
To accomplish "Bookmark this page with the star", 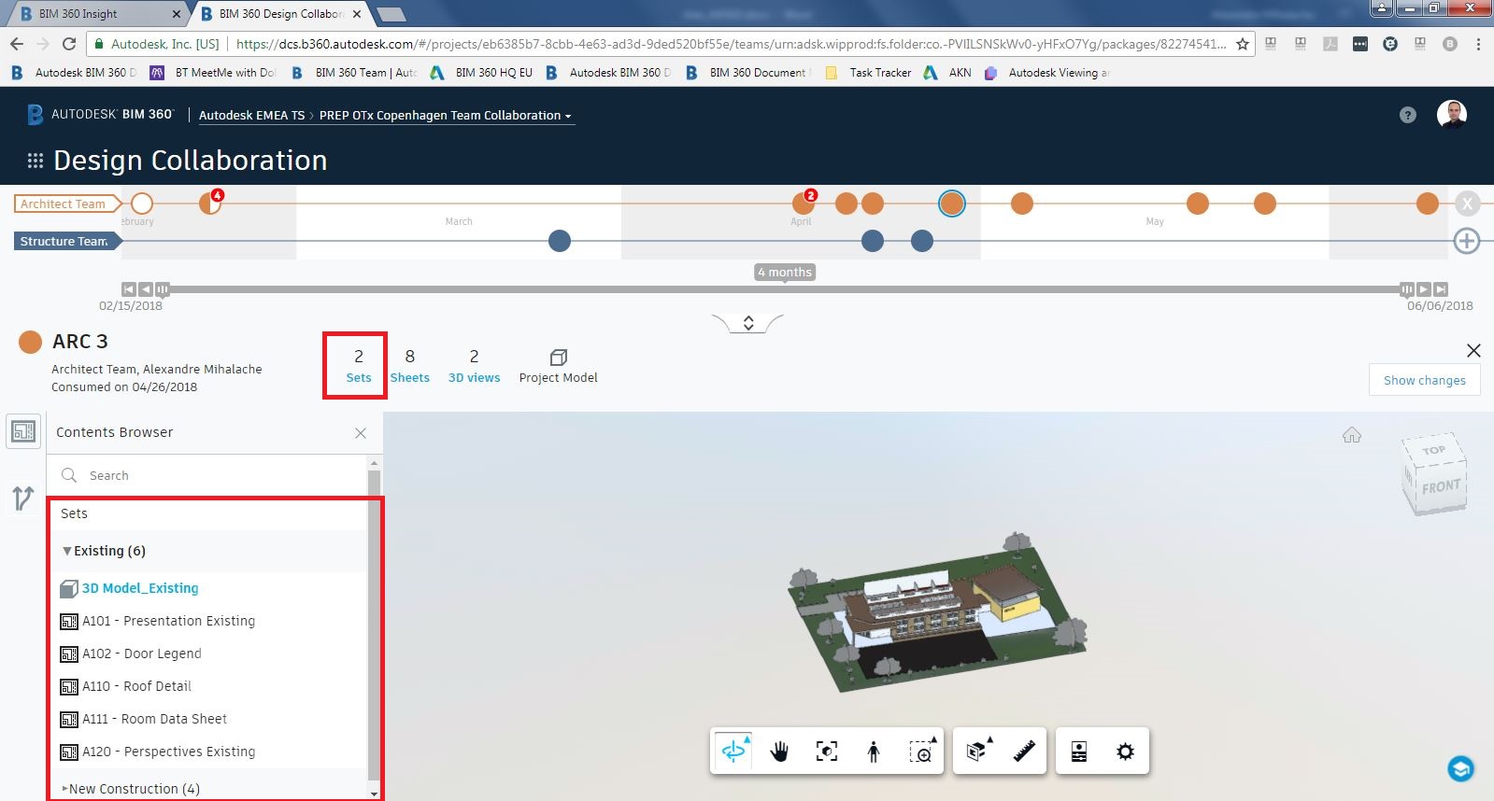I will click(1243, 44).
